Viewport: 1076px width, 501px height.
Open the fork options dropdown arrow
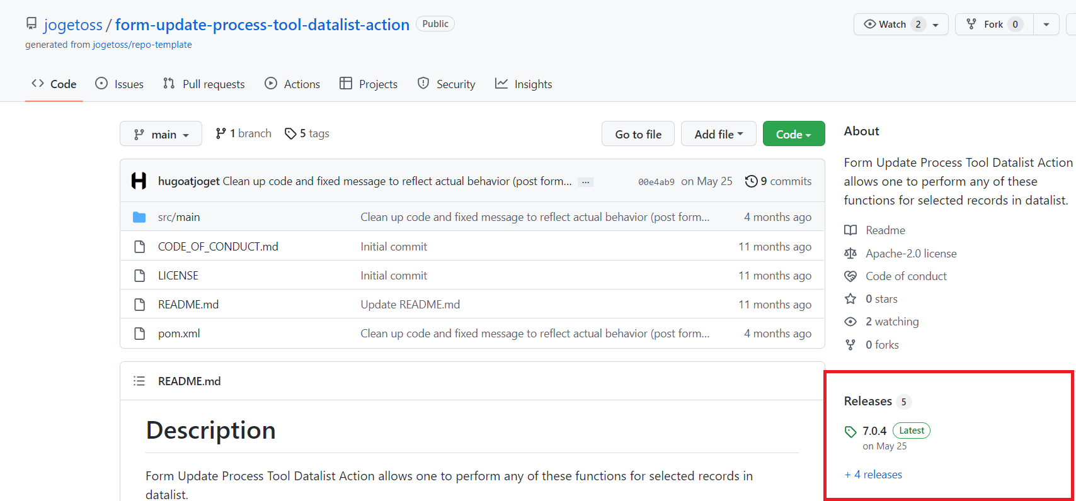1046,25
